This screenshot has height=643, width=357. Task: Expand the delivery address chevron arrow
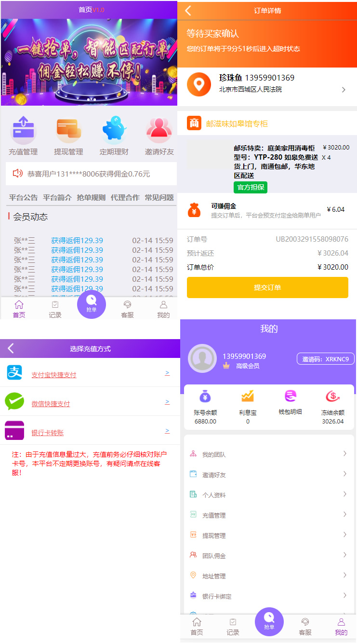pos(344,90)
